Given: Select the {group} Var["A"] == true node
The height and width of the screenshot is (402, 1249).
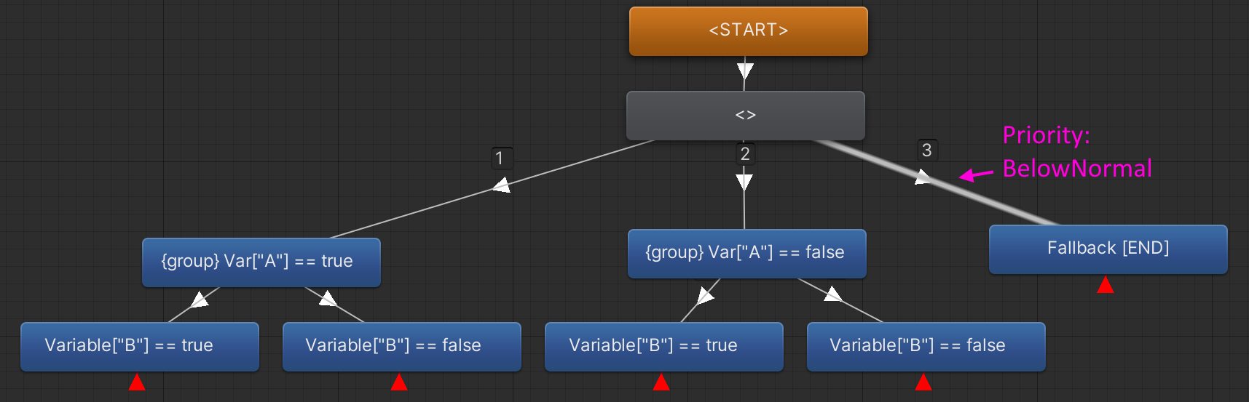Looking at the screenshot, I should coord(261,262).
